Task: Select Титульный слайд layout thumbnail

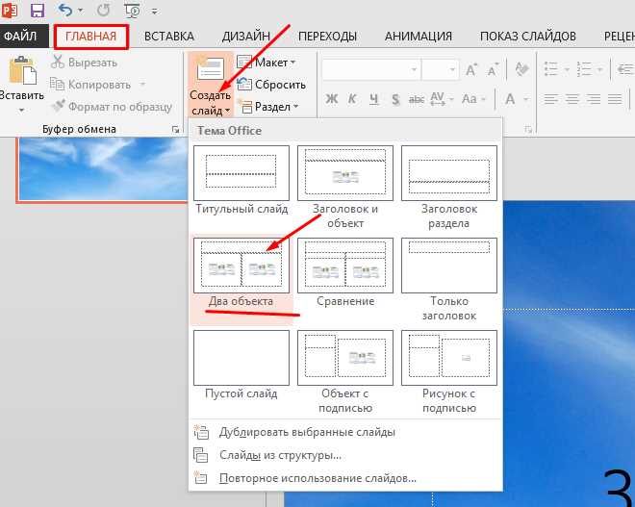Action: coord(241,173)
